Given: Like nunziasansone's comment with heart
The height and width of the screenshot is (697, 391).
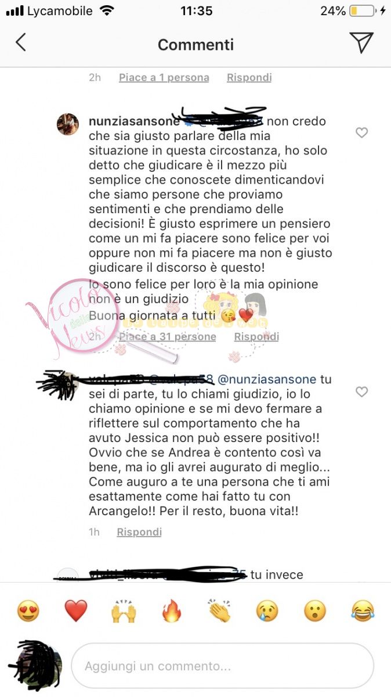Looking at the screenshot, I should 361,133.
